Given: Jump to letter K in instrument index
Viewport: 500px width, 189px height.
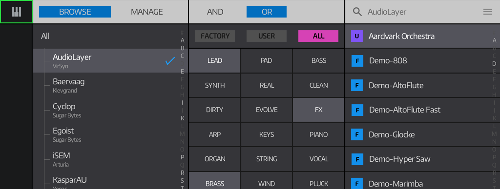Looking at the screenshot, I should 183,118.
